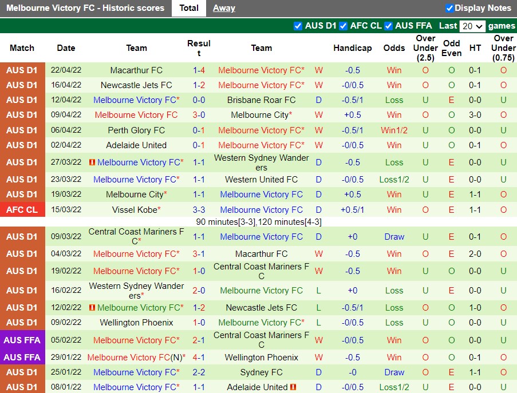517x393 pixels.
Task: Open the Perth Glory FC link
Action: point(136,130)
